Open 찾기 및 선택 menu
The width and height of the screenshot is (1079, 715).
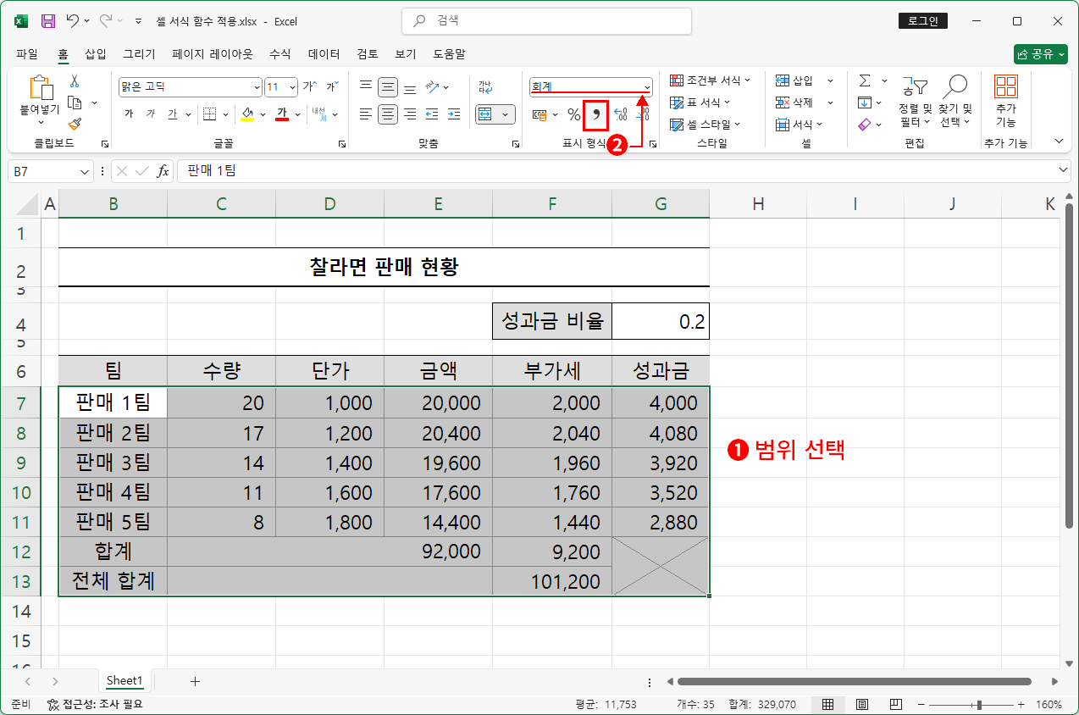[x=955, y=102]
